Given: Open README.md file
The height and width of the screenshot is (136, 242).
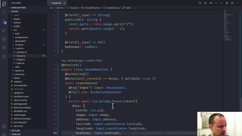Looking at the screenshot, I should pos(28,111).
